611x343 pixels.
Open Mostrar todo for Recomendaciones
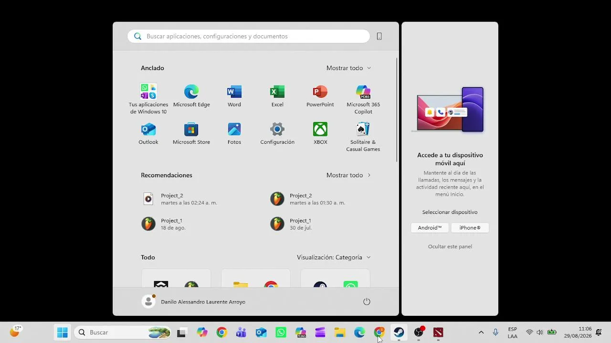tap(348, 175)
